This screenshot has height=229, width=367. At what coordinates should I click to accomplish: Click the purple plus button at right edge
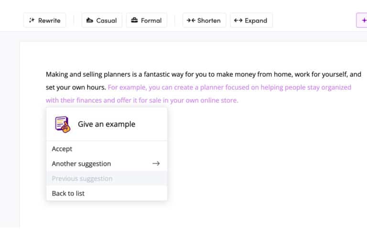pyautogui.click(x=363, y=21)
